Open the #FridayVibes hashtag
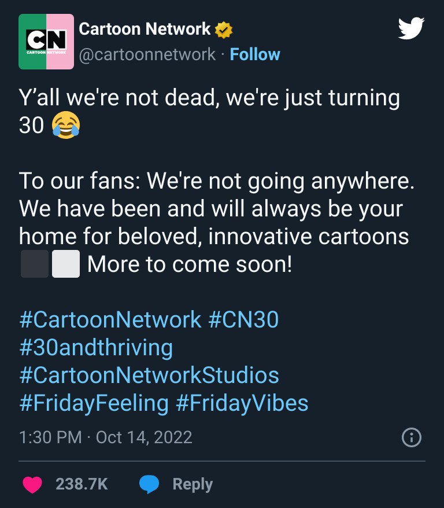Viewport: 444px width, 508px height. click(246, 404)
